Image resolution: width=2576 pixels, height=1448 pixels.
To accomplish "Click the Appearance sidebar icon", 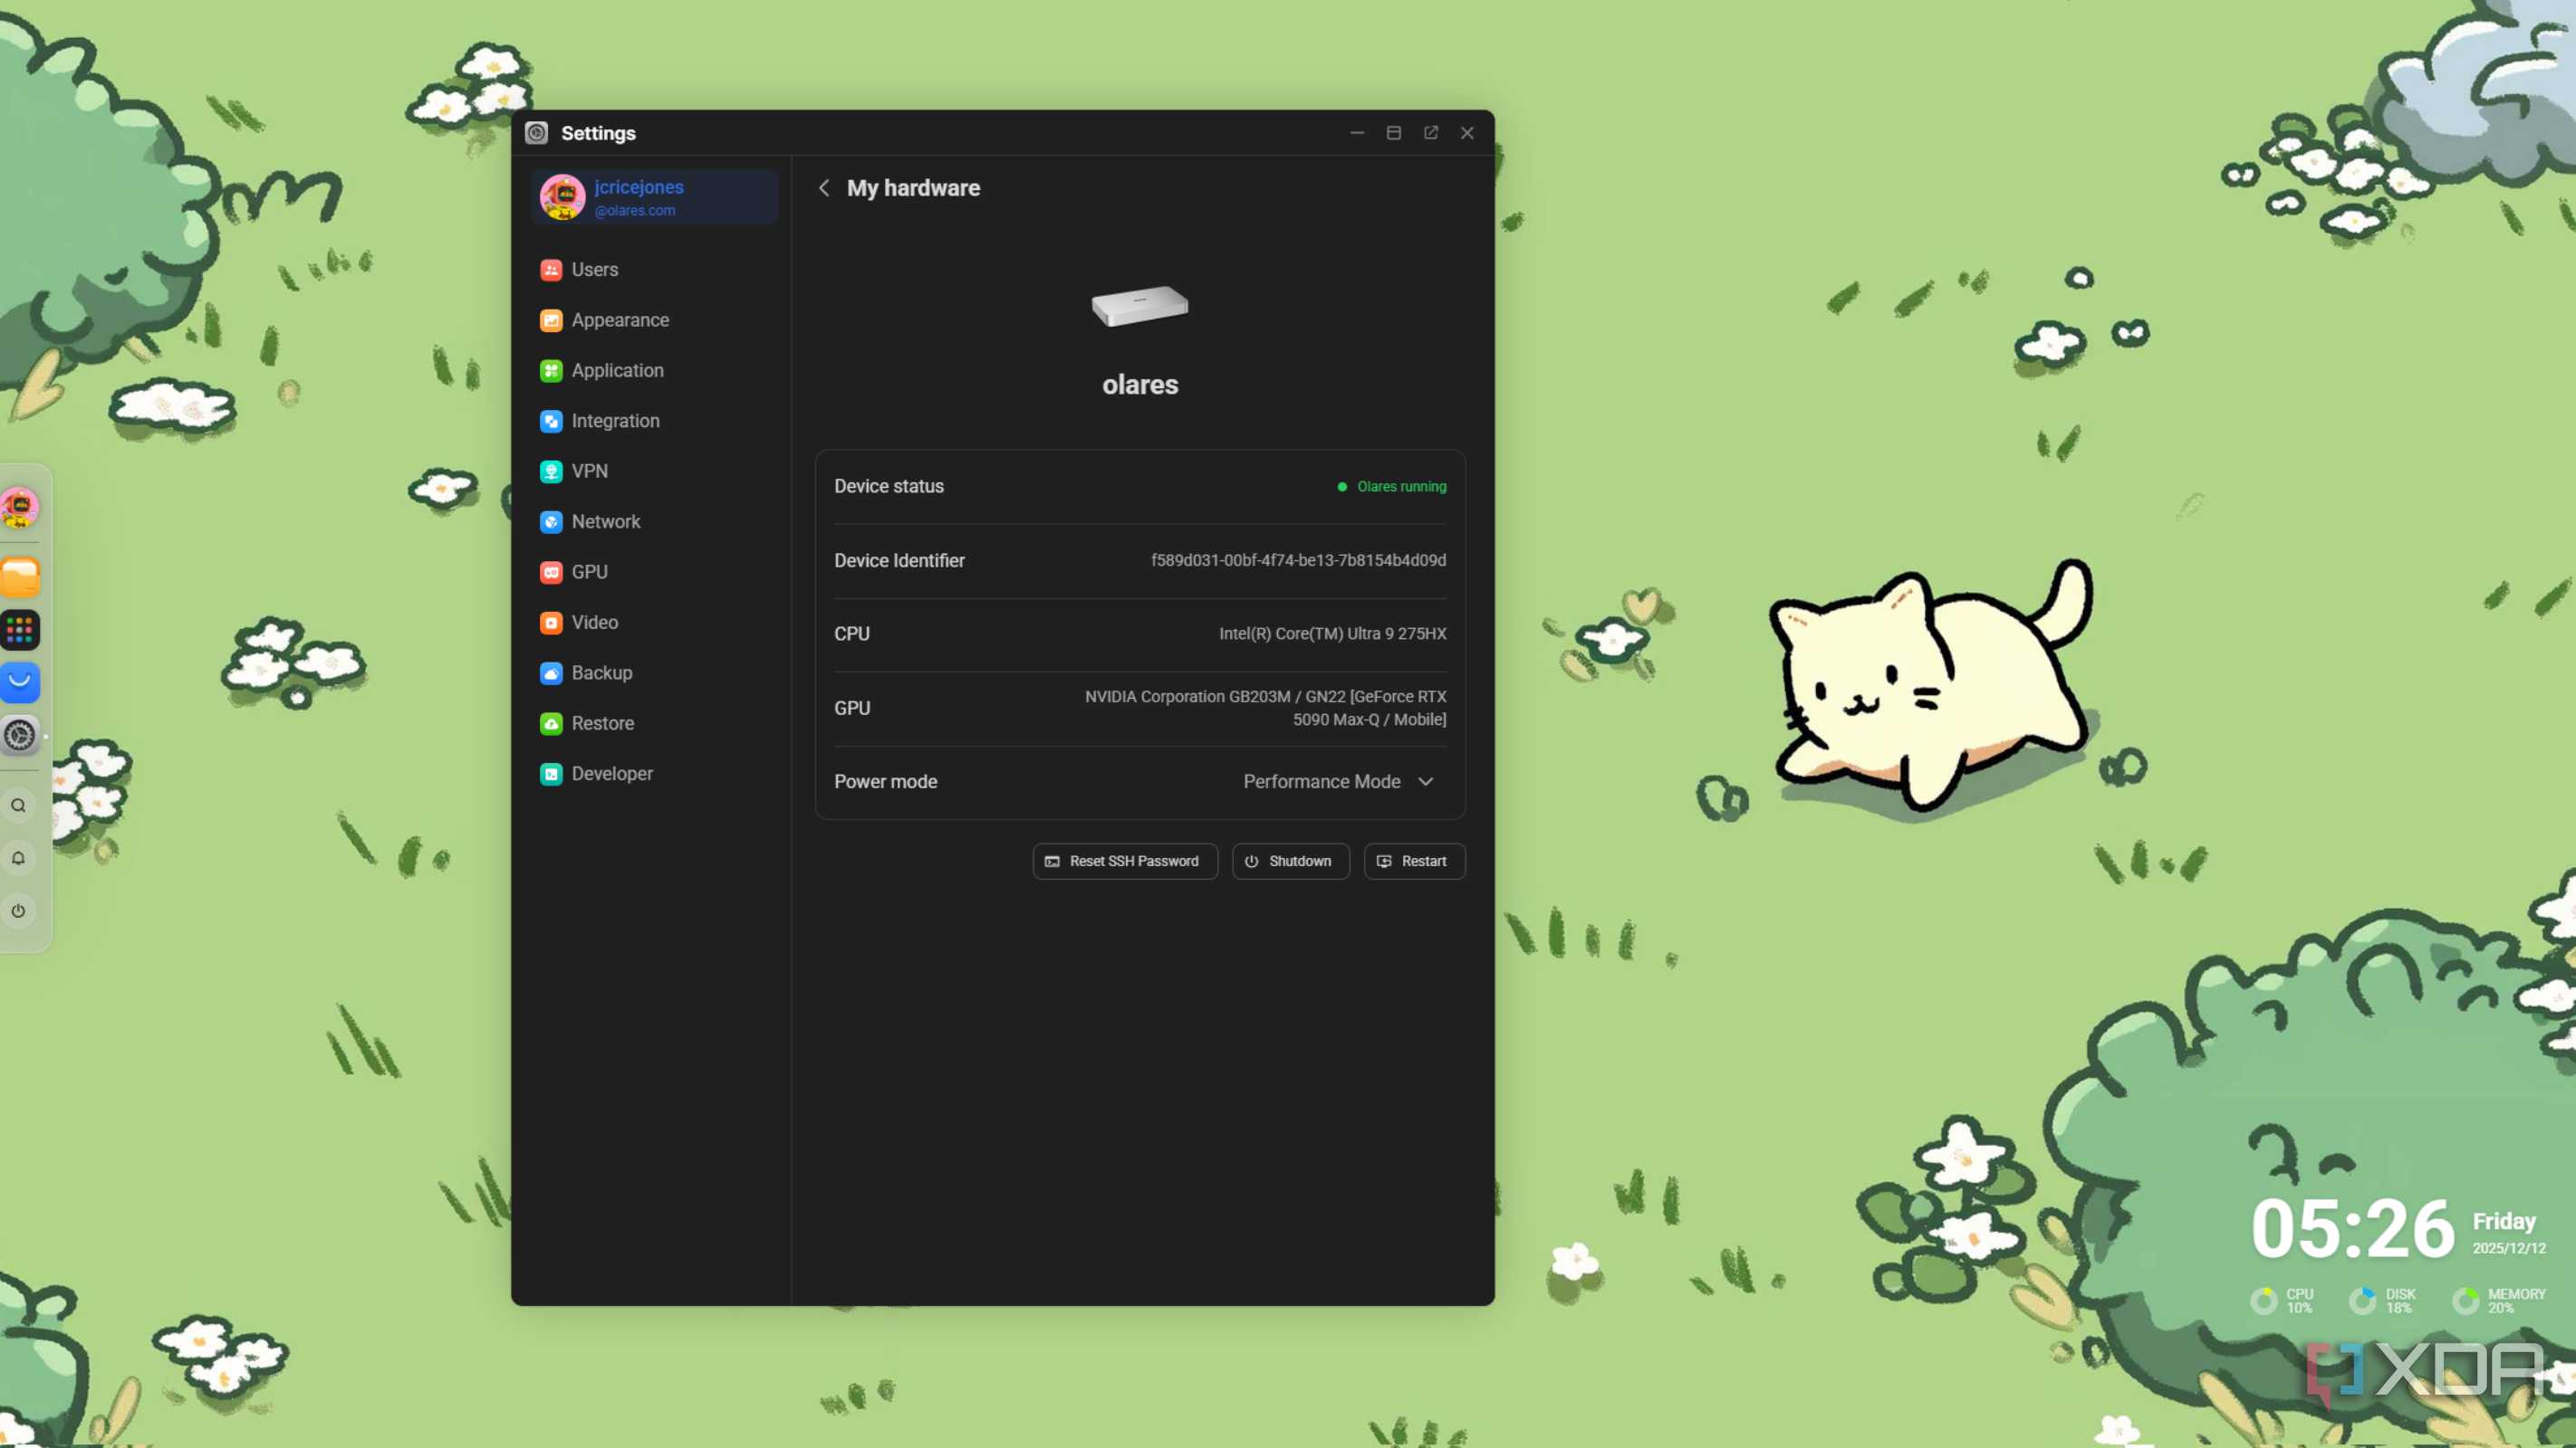I will [x=551, y=319].
